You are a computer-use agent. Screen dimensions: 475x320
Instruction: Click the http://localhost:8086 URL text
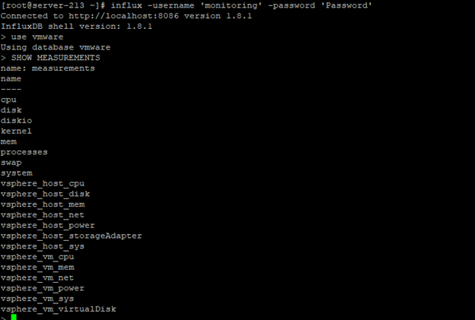coord(123,16)
